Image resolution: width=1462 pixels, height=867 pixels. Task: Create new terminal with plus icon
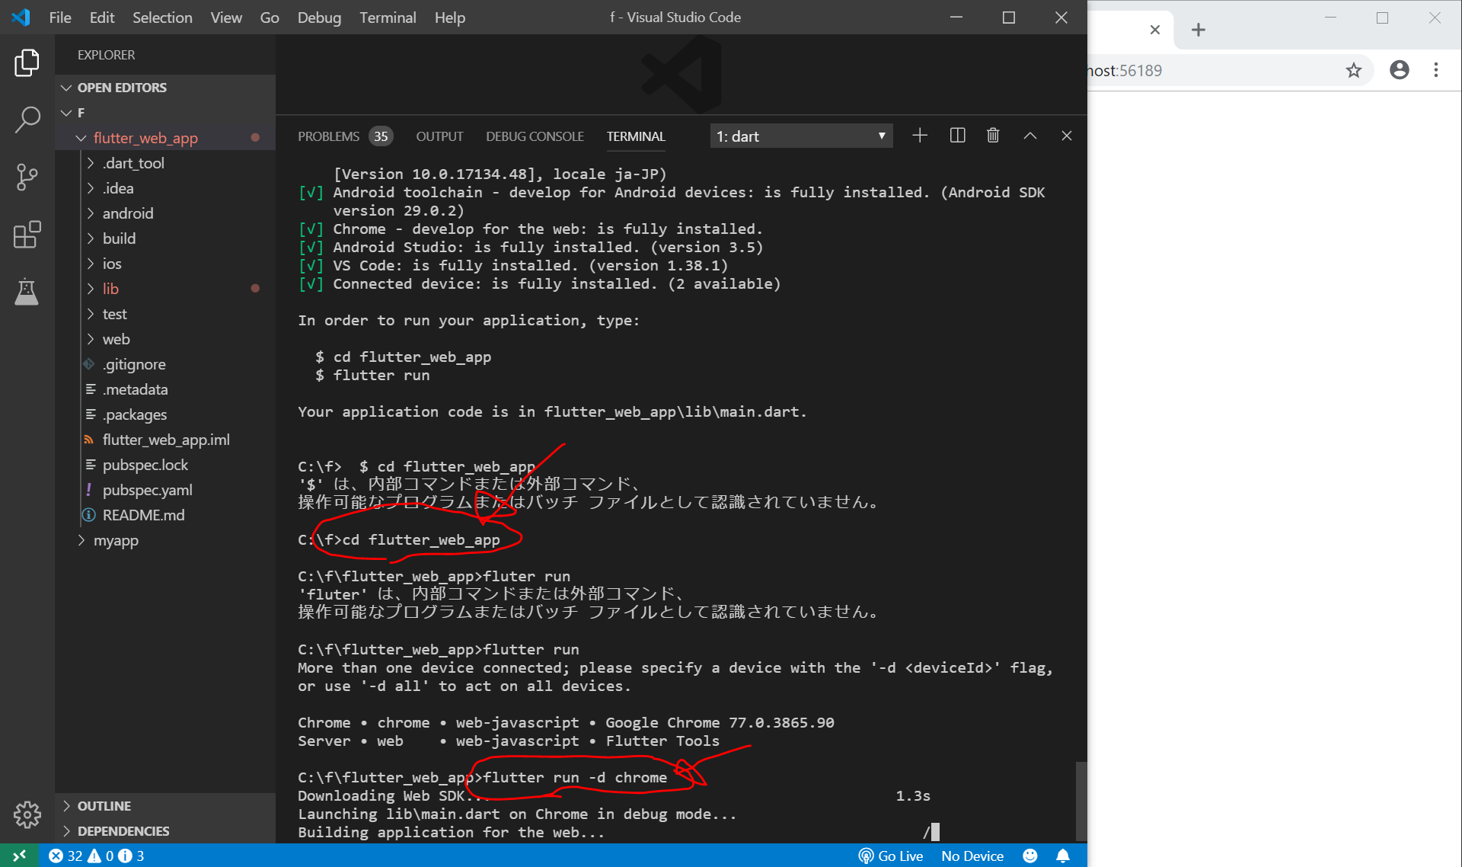pyautogui.click(x=919, y=136)
